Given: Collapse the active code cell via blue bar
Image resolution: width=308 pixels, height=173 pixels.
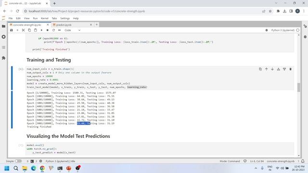Looking at the screenshot, I should [12, 78].
